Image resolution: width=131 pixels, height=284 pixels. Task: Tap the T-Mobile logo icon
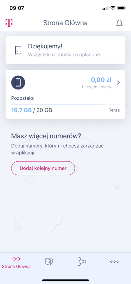tap(9, 23)
